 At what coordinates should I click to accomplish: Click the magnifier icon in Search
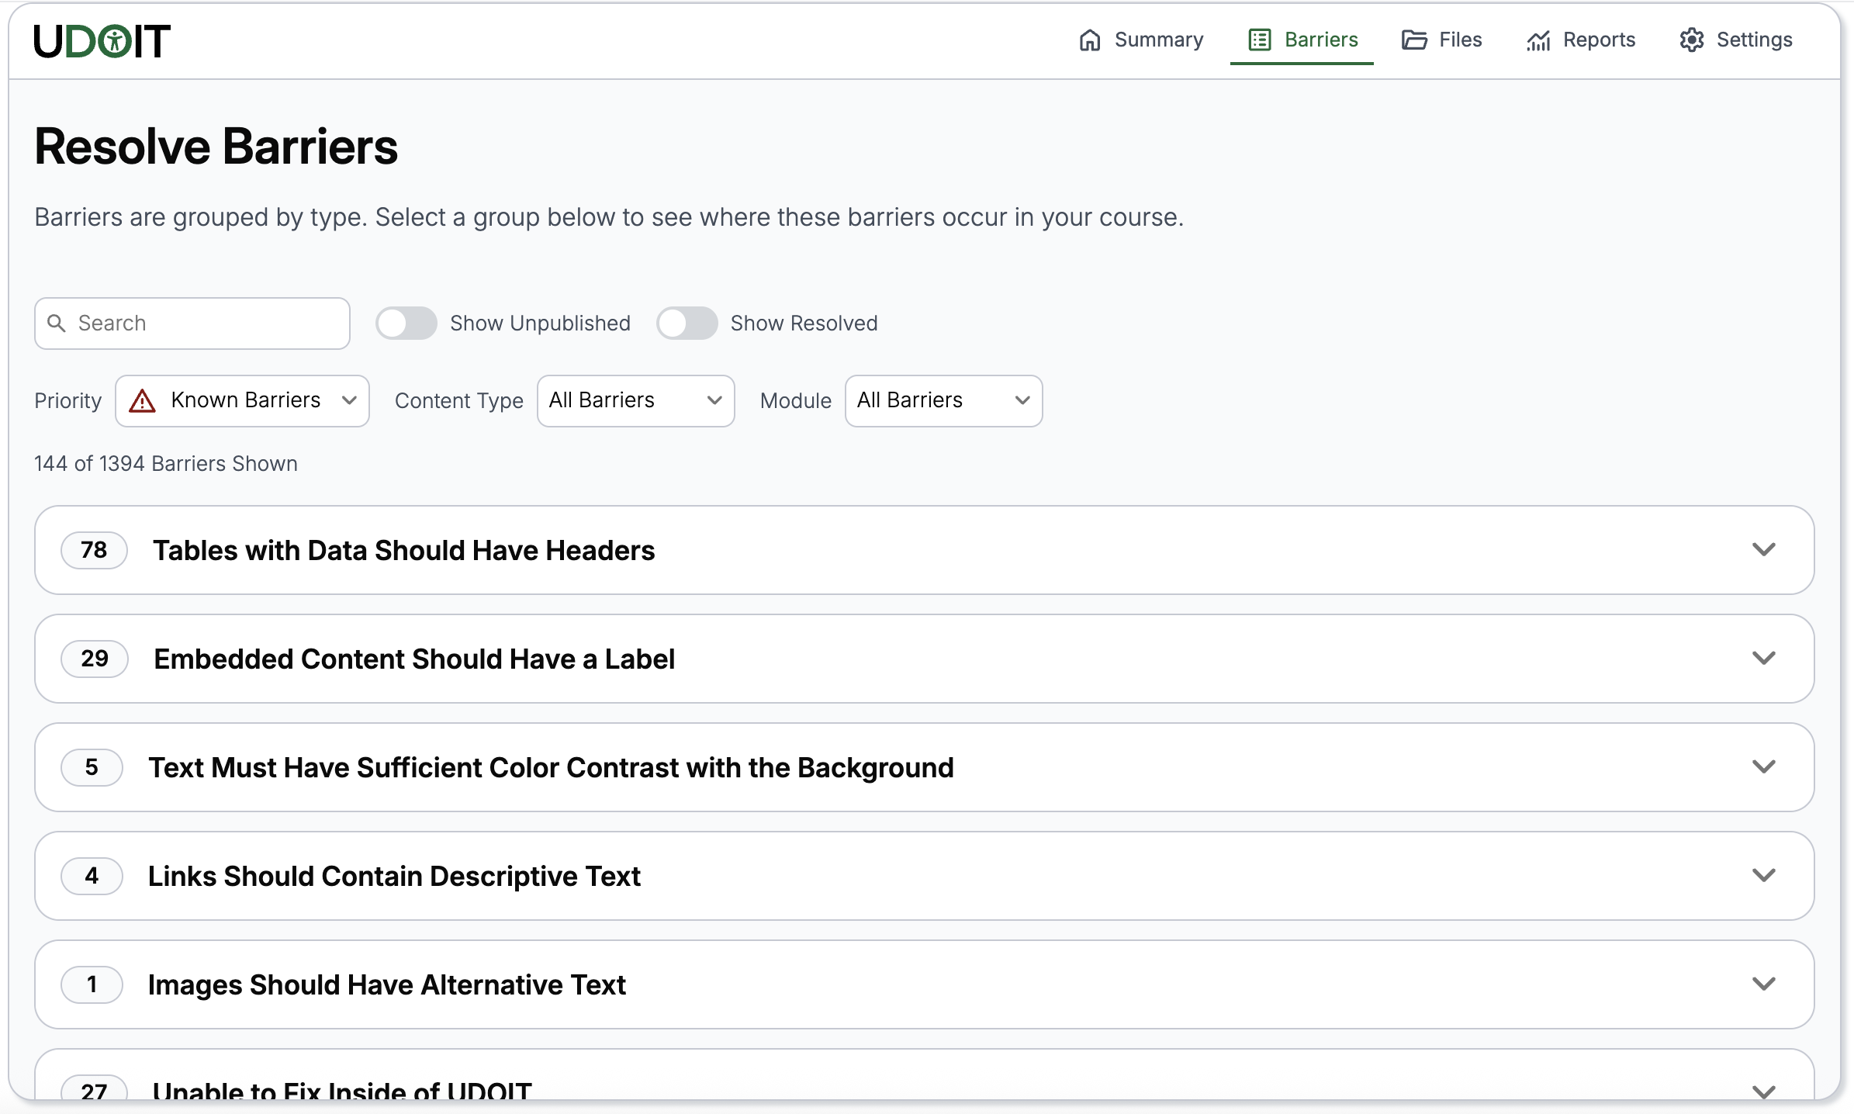tap(57, 323)
